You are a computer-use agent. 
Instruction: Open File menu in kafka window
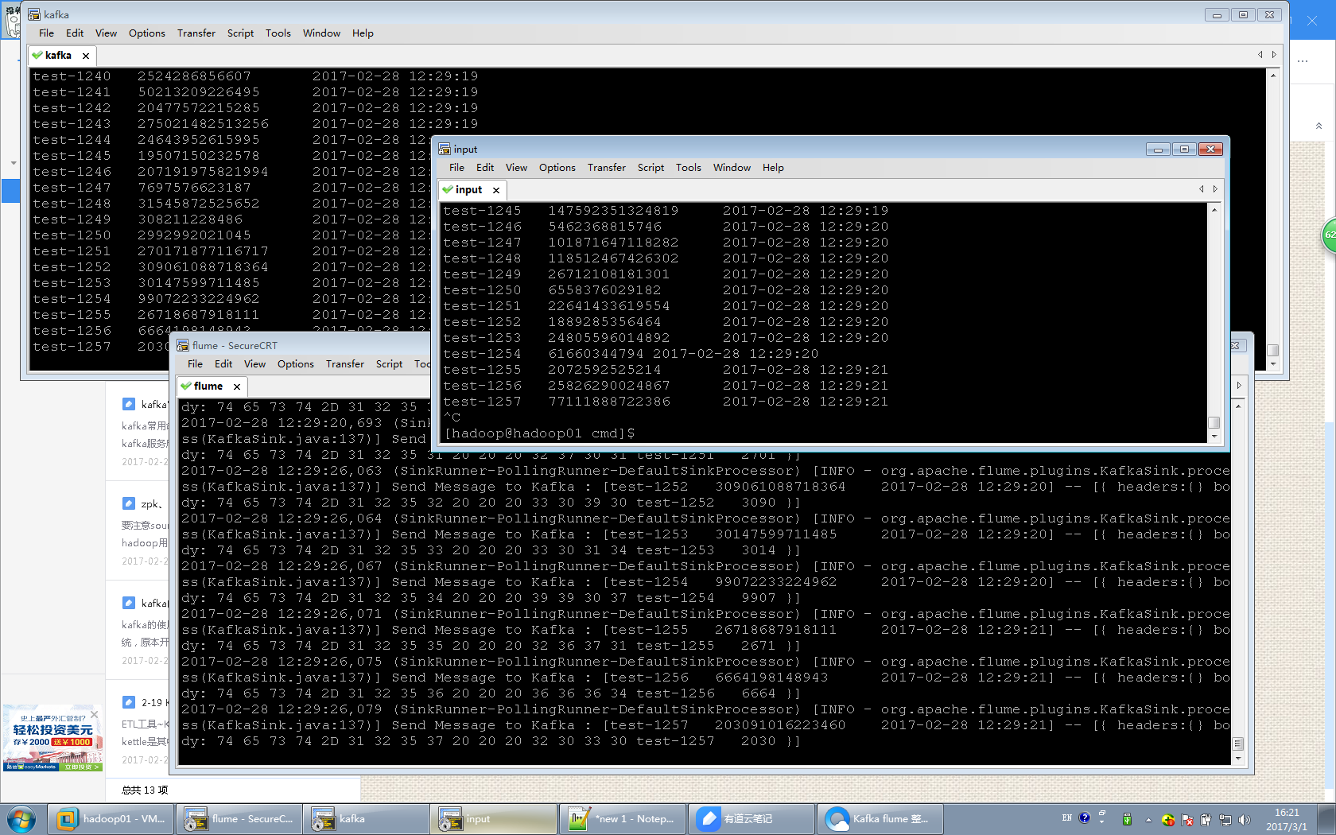[x=47, y=33]
